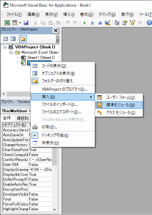The height and width of the screenshot is (215, 152).
Task: Toggle Design Mode ruler icon
Action: point(108,23)
